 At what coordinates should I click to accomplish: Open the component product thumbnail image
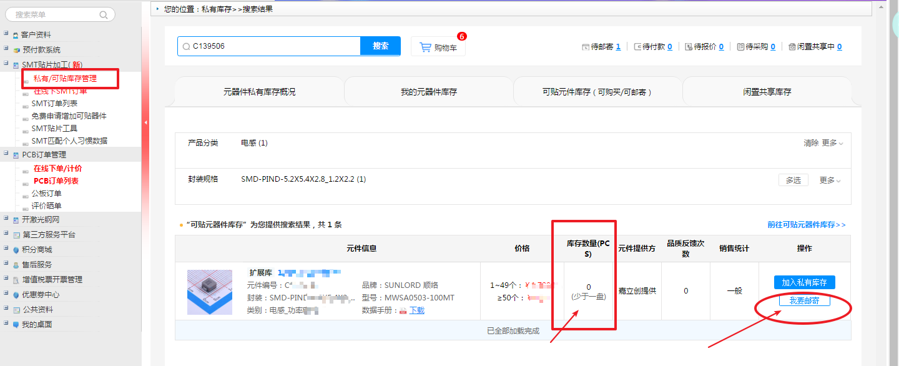coord(209,292)
